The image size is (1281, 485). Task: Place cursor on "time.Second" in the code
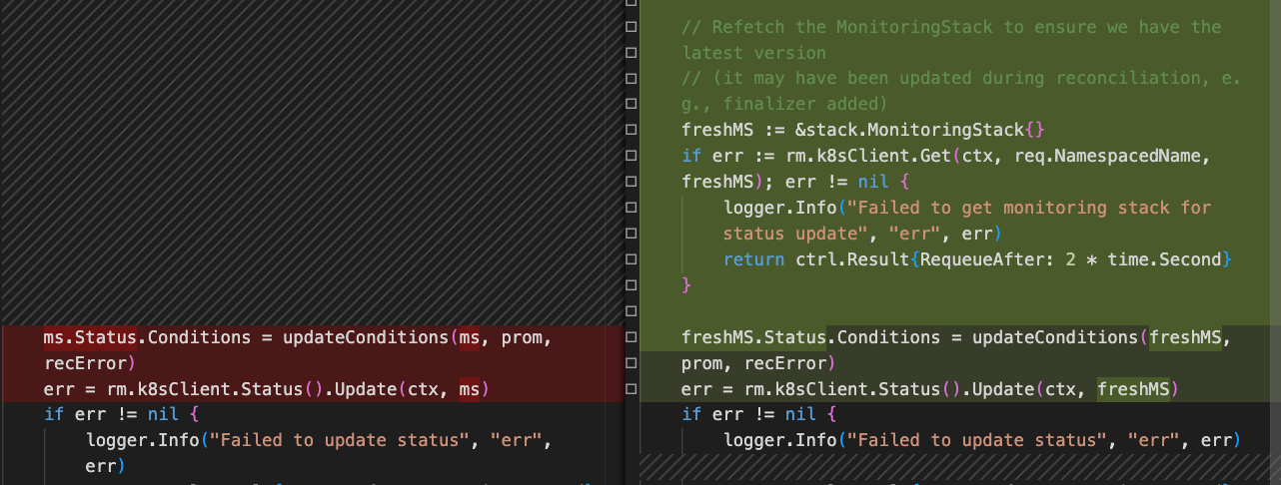(1169, 259)
